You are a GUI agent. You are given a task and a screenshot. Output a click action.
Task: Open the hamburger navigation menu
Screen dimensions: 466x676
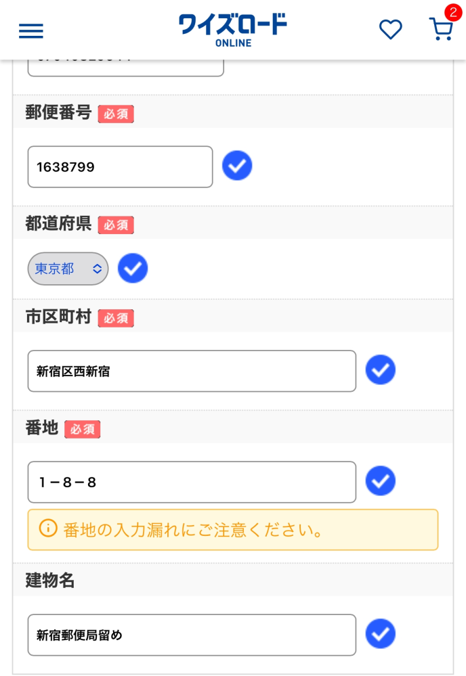point(30,30)
